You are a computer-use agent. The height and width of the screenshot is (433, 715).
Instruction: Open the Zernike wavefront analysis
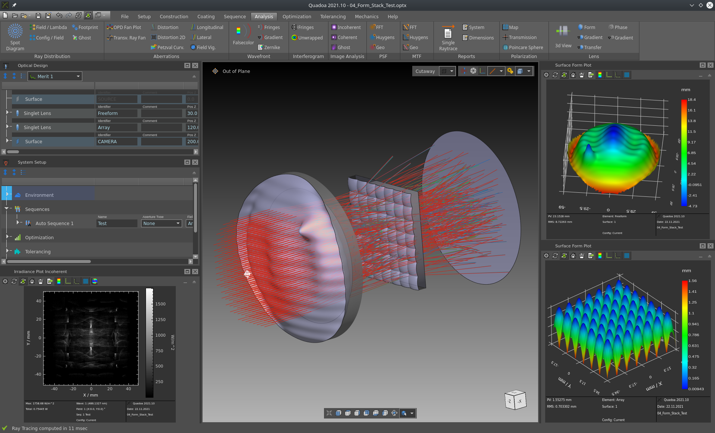point(269,47)
